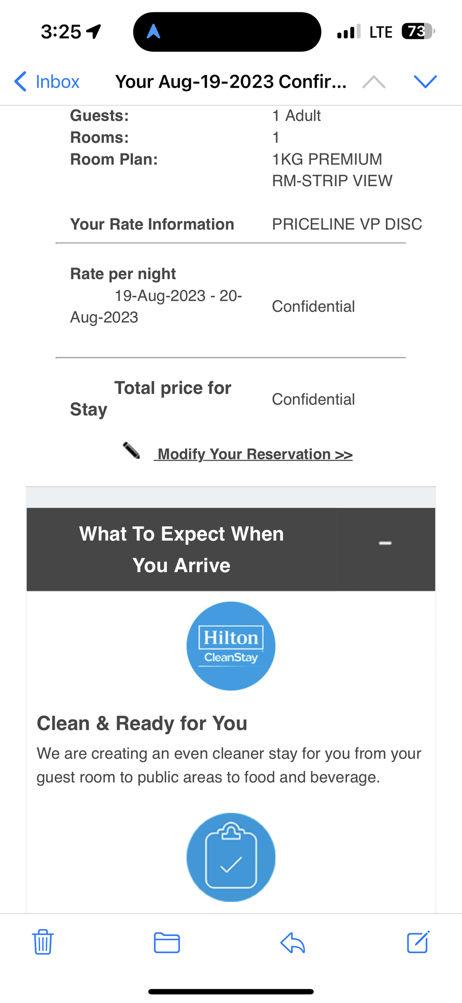
Task: Tap the battery indicator in status bar
Action: click(x=418, y=32)
